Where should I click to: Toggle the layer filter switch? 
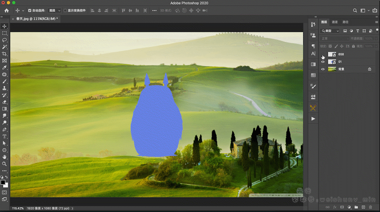point(377,30)
